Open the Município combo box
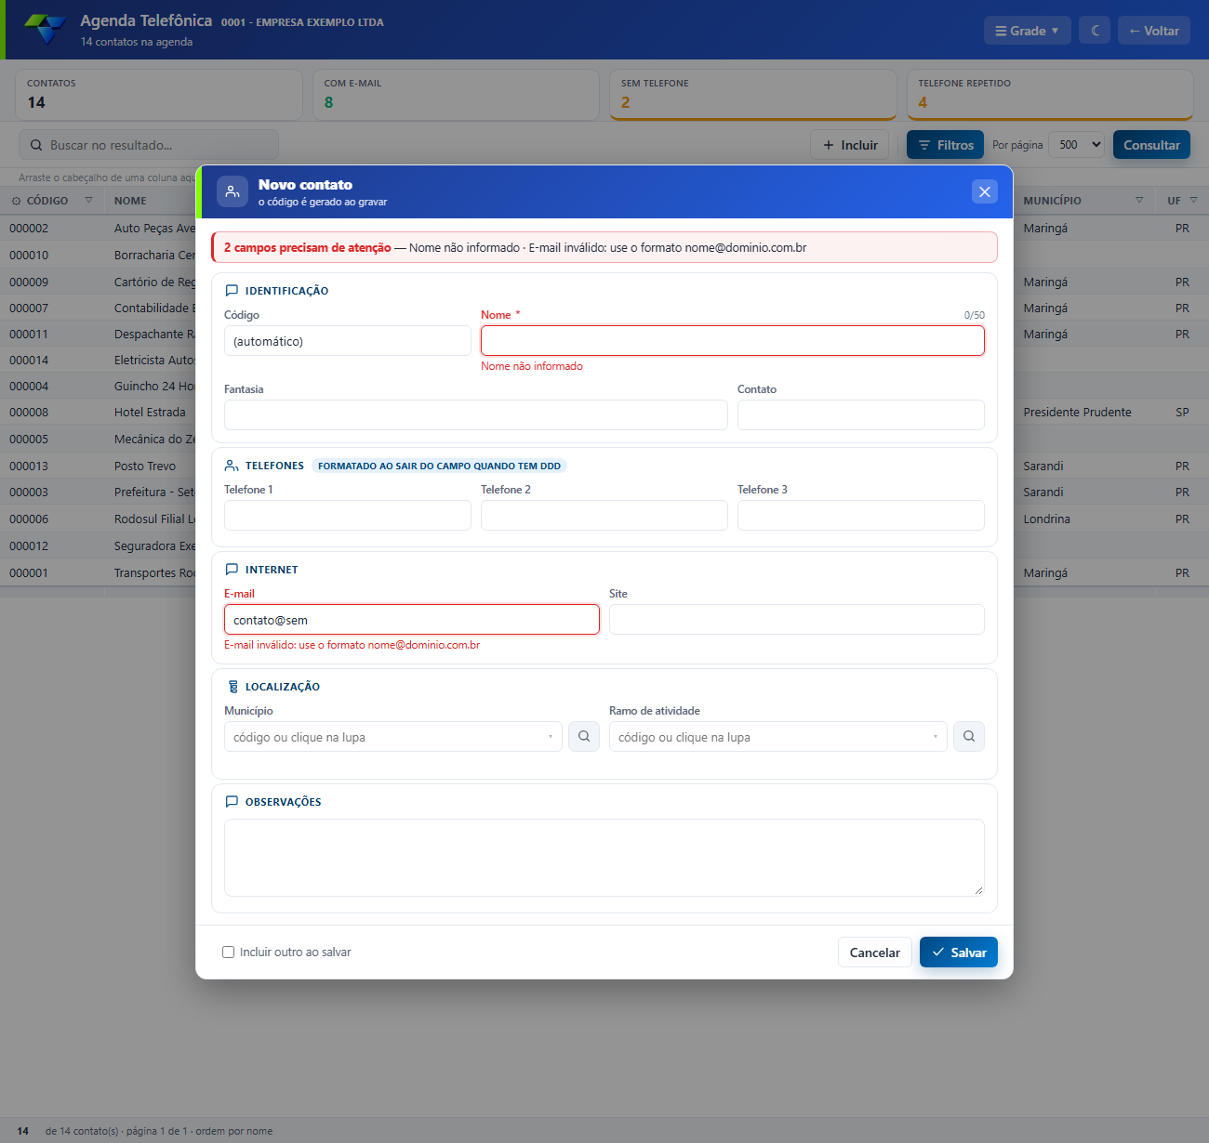This screenshot has width=1209, height=1143. click(393, 737)
